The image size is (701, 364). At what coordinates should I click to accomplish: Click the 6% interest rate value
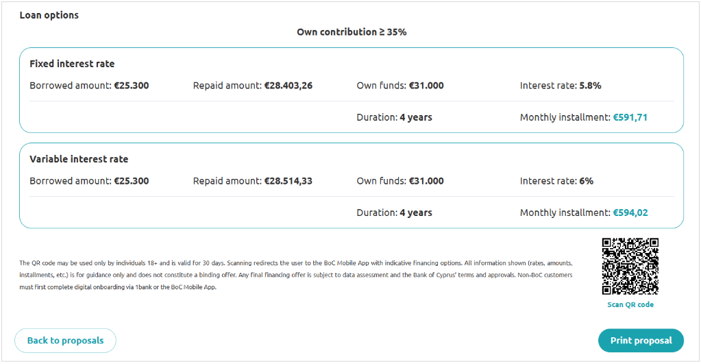pos(586,181)
